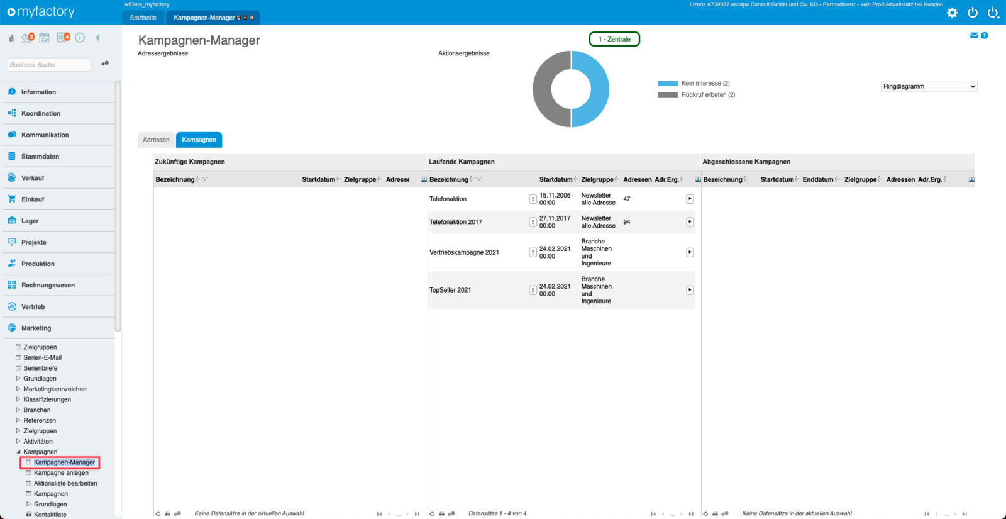Image resolution: width=1006 pixels, height=519 pixels.
Task: Open the info circle icon
Action: (80, 38)
